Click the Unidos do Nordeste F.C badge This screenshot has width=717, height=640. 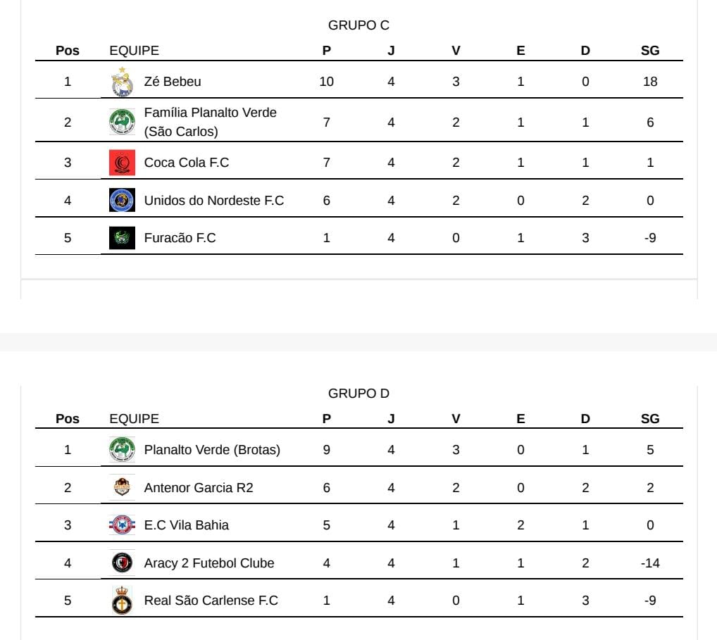pyautogui.click(x=122, y=200)
